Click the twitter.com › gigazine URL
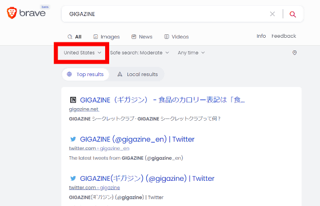The height and width of the screenshot is (206, 320). coord(94,188)
